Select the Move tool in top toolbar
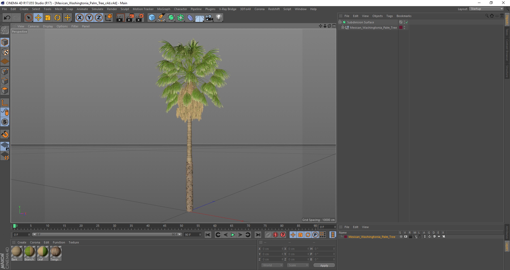Viewport: 510px width, 270px height. tap(38, 18)
